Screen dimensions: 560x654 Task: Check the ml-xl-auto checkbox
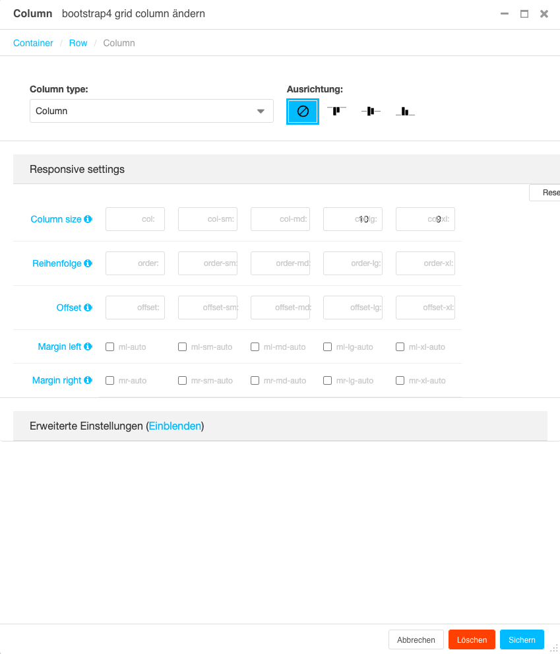click(x=400, y=346)
